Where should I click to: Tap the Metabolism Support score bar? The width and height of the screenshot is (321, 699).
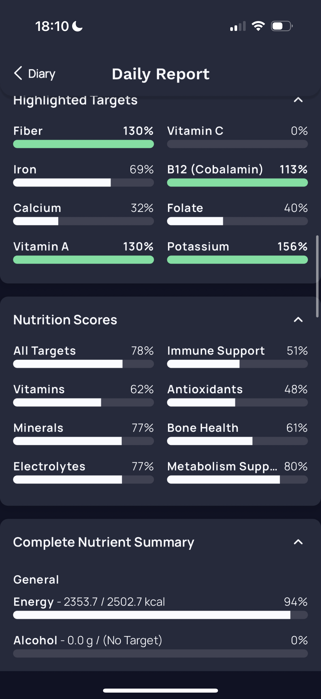point(237,480)
